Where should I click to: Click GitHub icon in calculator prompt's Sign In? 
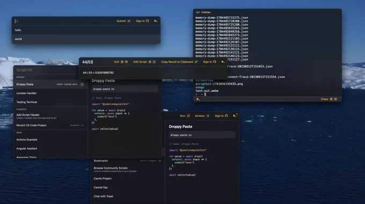point(215,62)
